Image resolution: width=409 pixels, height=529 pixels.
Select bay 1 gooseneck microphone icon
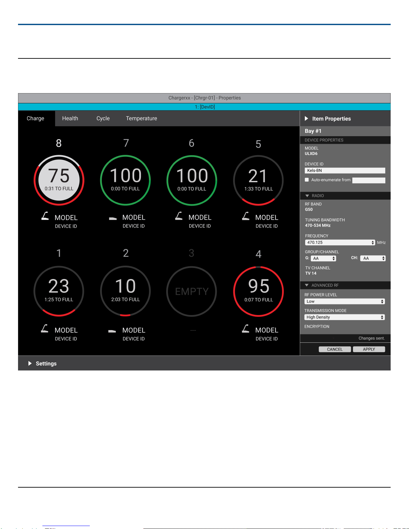point(45,328)
